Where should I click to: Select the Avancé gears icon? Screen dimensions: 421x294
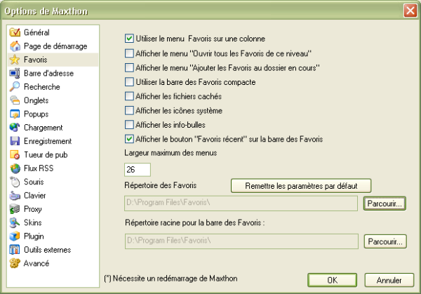(x=15, y=263)
